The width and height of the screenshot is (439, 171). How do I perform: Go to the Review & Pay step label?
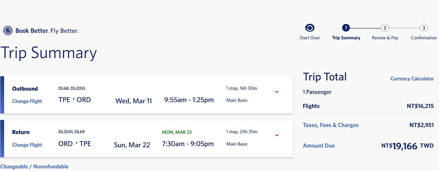point(385,38)
